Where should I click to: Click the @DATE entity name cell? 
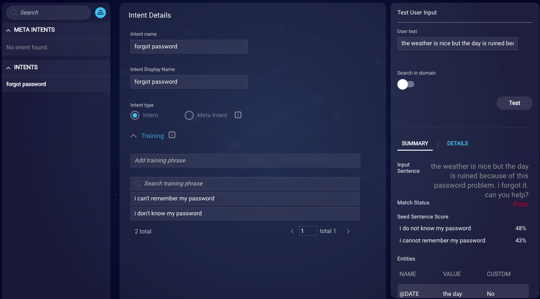tap(409, 294)
